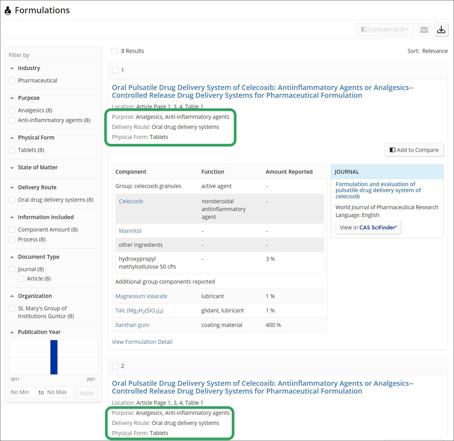The height and width of the screenshot is (441, 454).
Task: Check the Tablets (8) filter
Action: pos(12,150)
